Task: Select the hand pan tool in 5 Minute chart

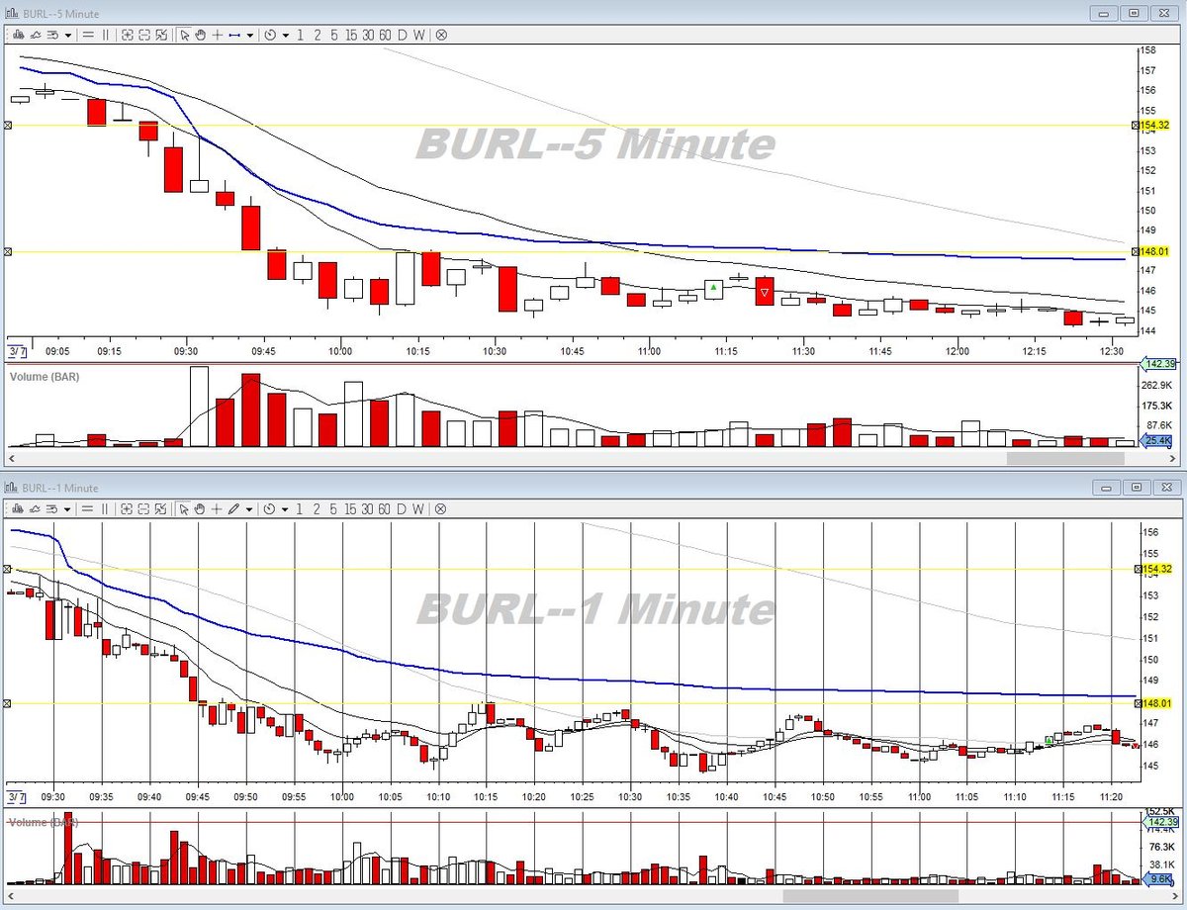Action: coord(200,35)
